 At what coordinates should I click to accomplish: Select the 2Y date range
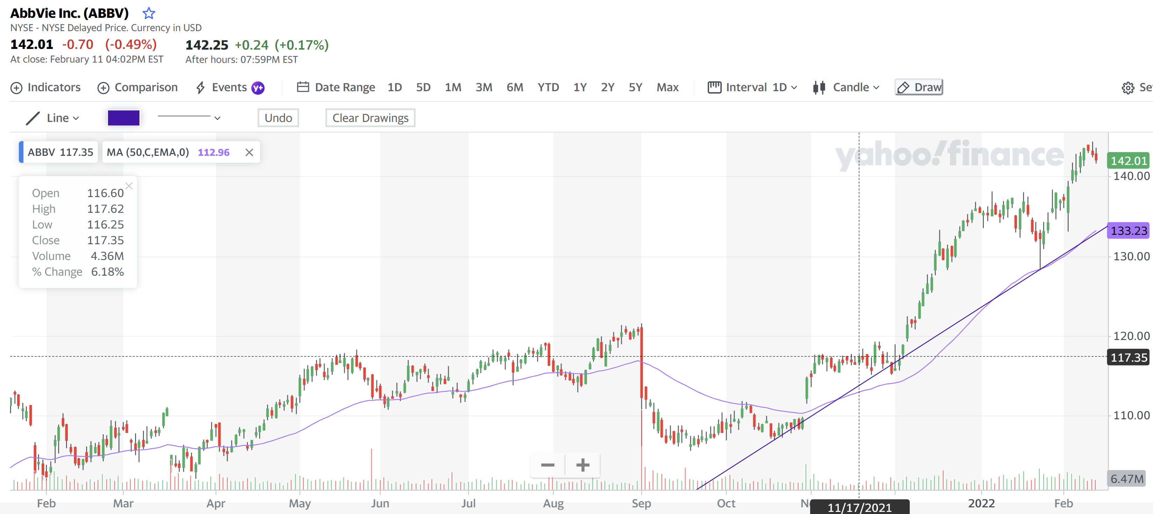coord(607,87)
